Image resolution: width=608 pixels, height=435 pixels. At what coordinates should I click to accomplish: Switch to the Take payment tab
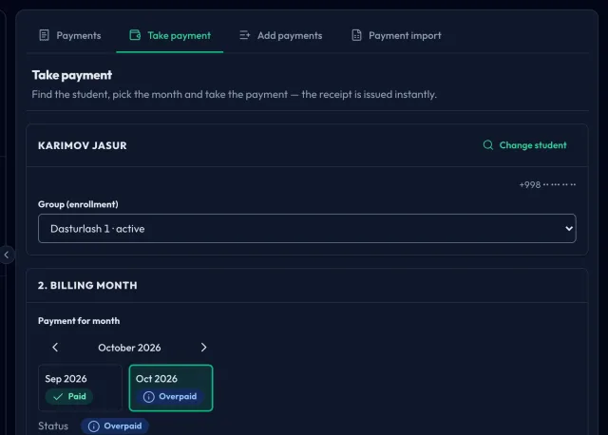click(x=170, y=36)
